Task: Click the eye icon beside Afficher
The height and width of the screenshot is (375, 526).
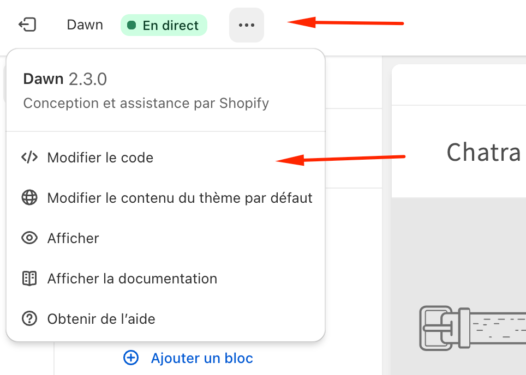Action: tap(29, 238)
